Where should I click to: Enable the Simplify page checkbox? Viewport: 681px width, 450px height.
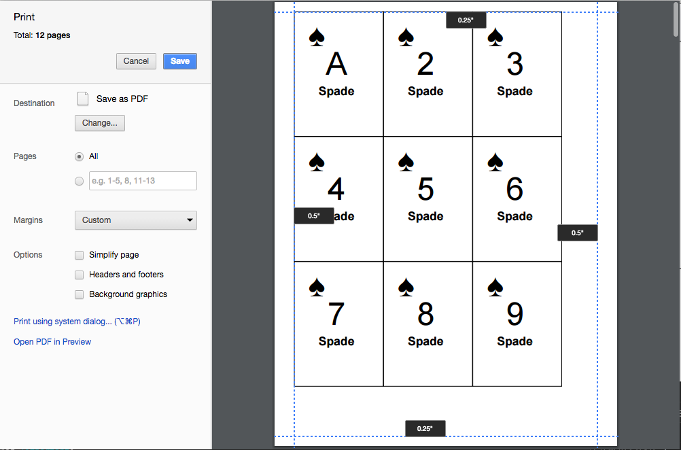click(80, 255)
